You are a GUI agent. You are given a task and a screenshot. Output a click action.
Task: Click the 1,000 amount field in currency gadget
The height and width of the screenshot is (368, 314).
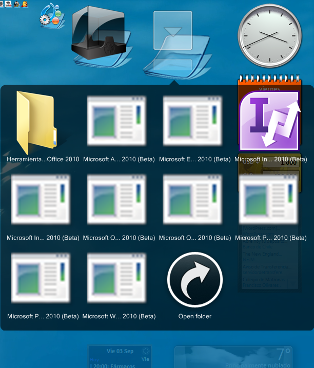(281, 162)
